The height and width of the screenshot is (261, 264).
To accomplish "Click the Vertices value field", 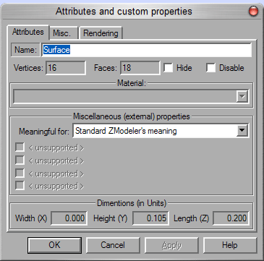I will pyautogui.click(x=66, y=68).
